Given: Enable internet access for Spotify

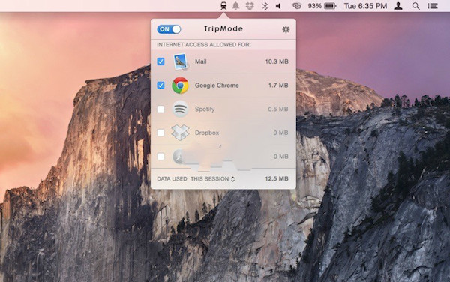Looking at the screenshot, I should point(160,109).
